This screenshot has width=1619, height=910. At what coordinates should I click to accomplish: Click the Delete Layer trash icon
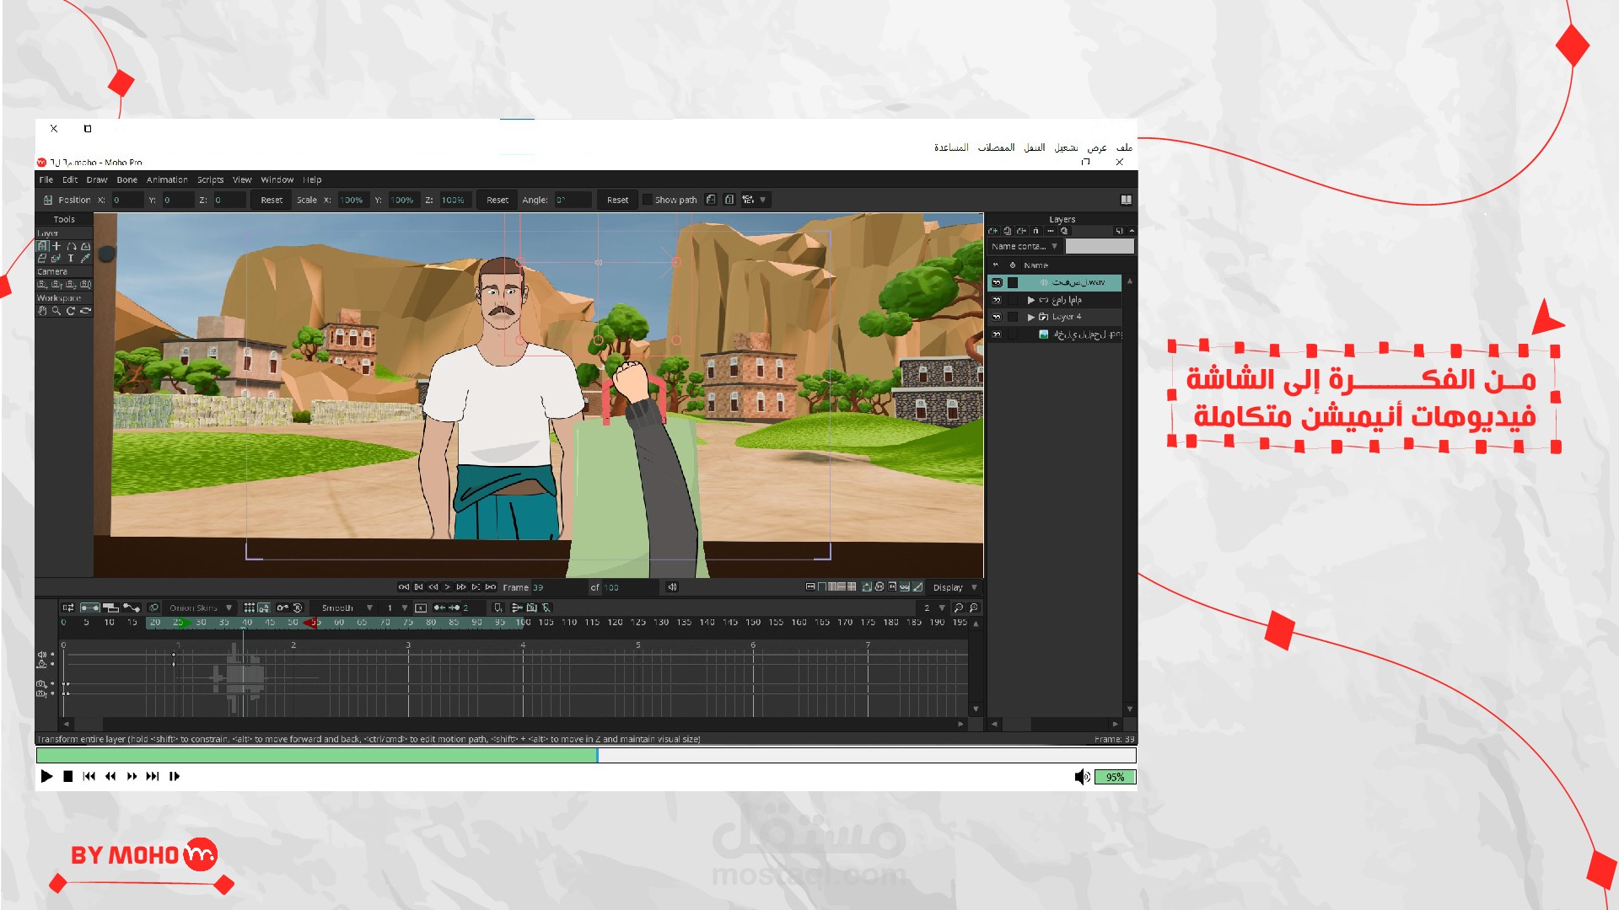click(x=1036, y=231)
